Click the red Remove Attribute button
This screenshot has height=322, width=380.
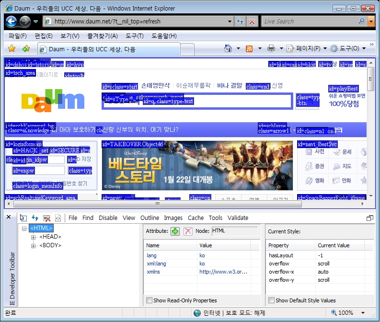coord(188,231)
